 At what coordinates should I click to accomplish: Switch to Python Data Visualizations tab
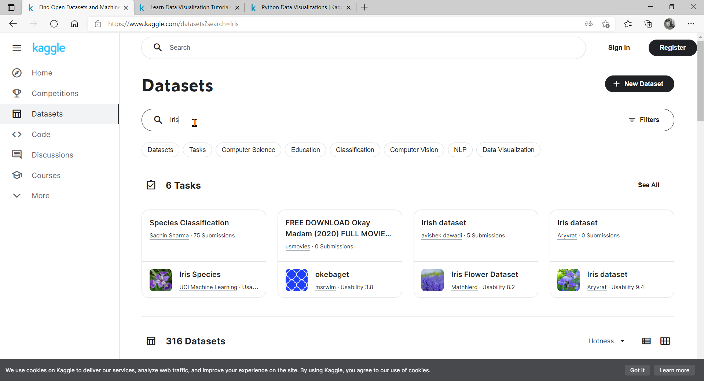pyautogui.click(x=301, y=7)
